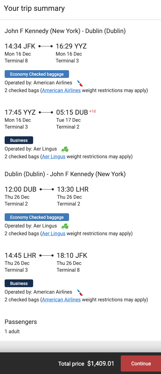The image size is (161, 374).
Task: Select Economy Checked baggage badge on first flight
Action: [x=37, y=74]
